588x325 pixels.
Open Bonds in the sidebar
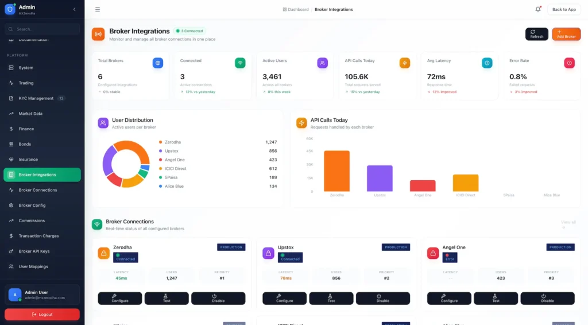42,144
